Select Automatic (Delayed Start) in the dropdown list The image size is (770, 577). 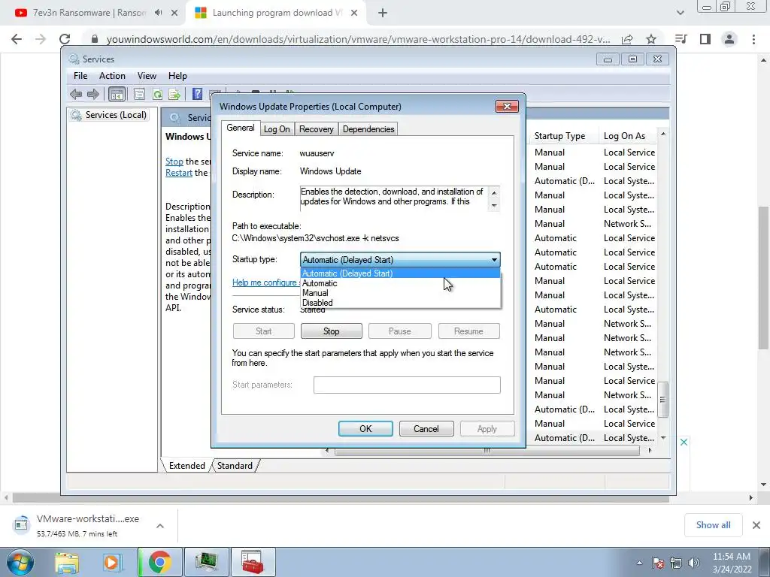coord(400,273)
